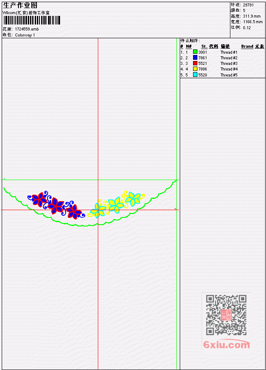Click thread code '7886'
This screenshot has height=370, width=266.
tap(203, 69)
